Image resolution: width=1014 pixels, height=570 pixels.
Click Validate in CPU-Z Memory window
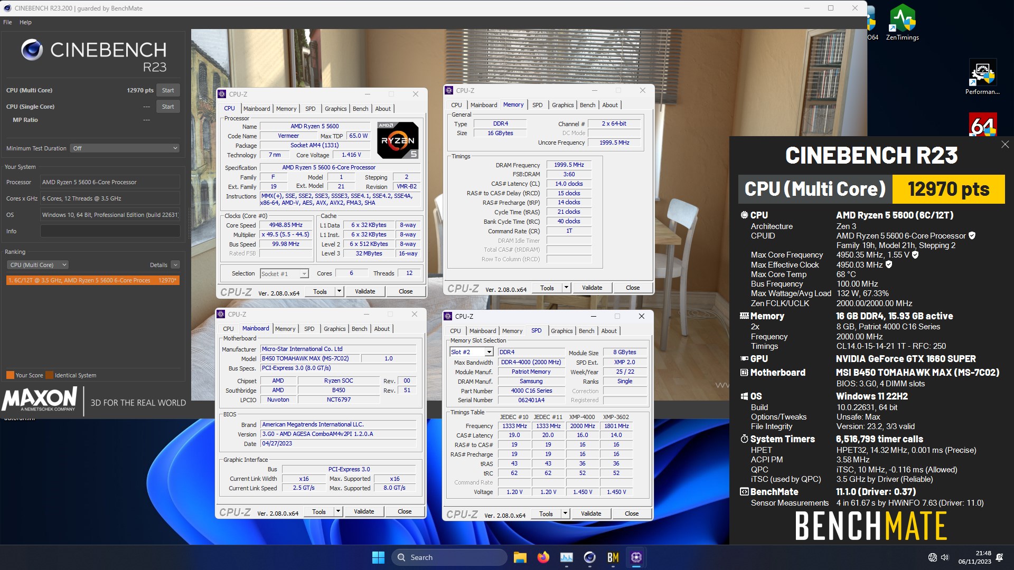(592, 288)
